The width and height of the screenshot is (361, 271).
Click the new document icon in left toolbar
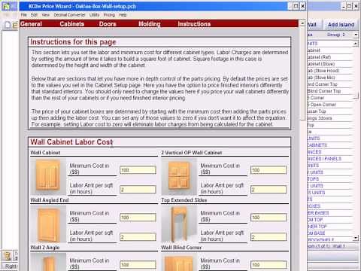(x=8, y=25)
